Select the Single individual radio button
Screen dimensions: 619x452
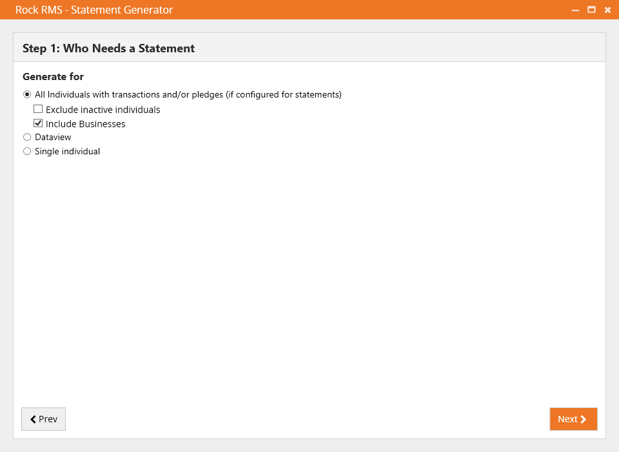coord(27,152)
